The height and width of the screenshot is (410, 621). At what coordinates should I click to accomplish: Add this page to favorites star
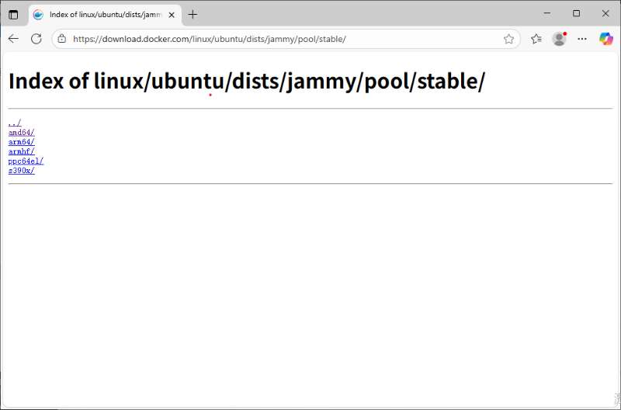coord(508,39)
